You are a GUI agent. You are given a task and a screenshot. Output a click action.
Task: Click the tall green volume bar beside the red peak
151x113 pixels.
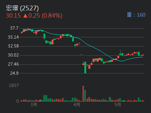click(x=85, y=96)
